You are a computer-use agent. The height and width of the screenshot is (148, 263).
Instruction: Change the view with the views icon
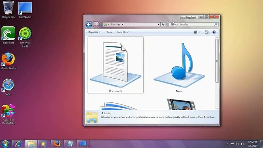point(196,32)
